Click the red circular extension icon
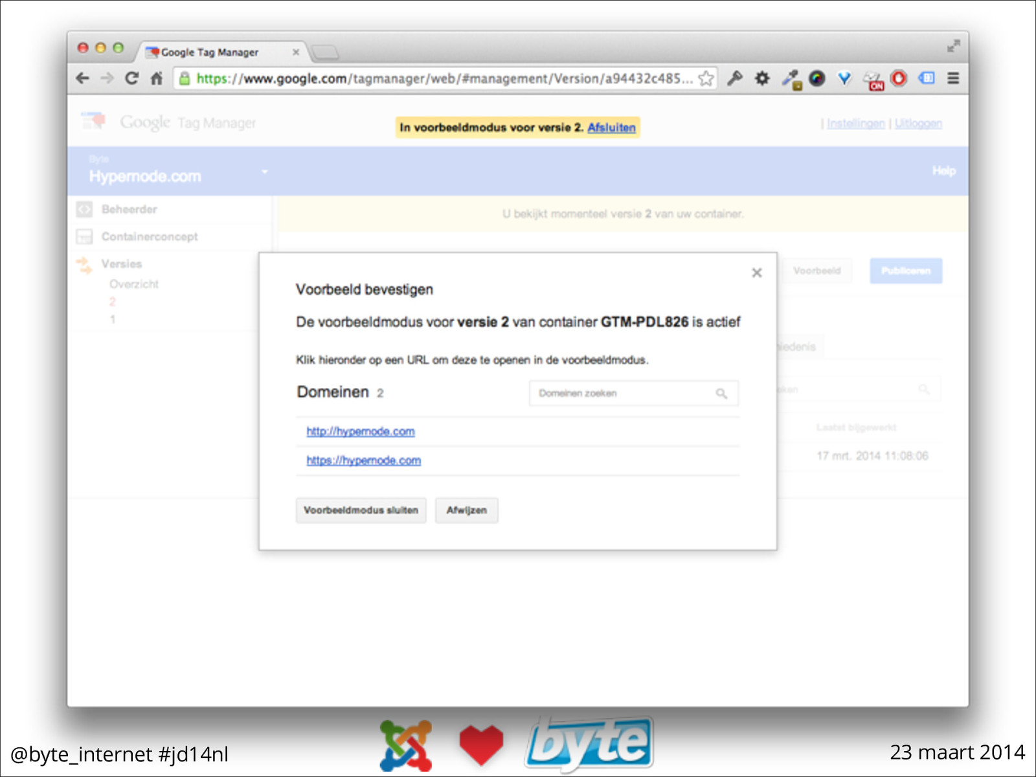1036x777 pixels. [899, 78]
